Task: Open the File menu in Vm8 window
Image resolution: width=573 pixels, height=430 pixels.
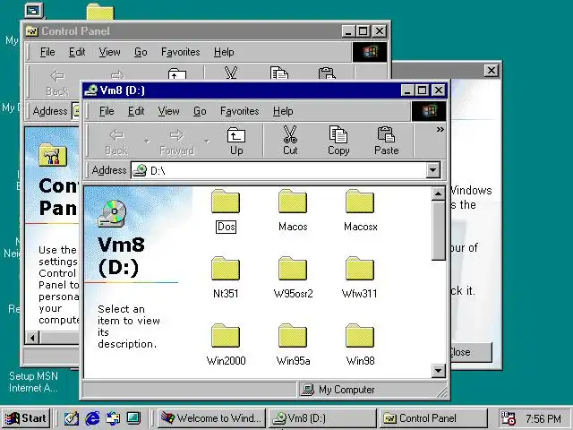Action: click(x=107, y=111)
